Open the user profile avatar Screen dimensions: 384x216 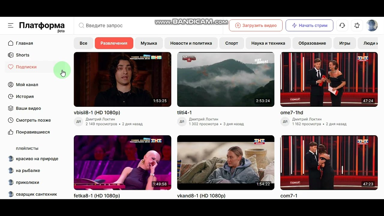click(372, 25)
